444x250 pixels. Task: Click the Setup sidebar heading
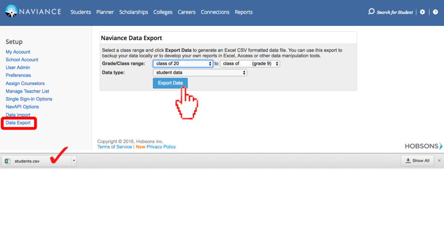tap(14, 42)
